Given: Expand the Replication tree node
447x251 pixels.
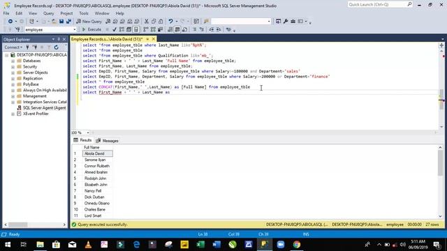Looking at the screenshot, I should [13, 79].
